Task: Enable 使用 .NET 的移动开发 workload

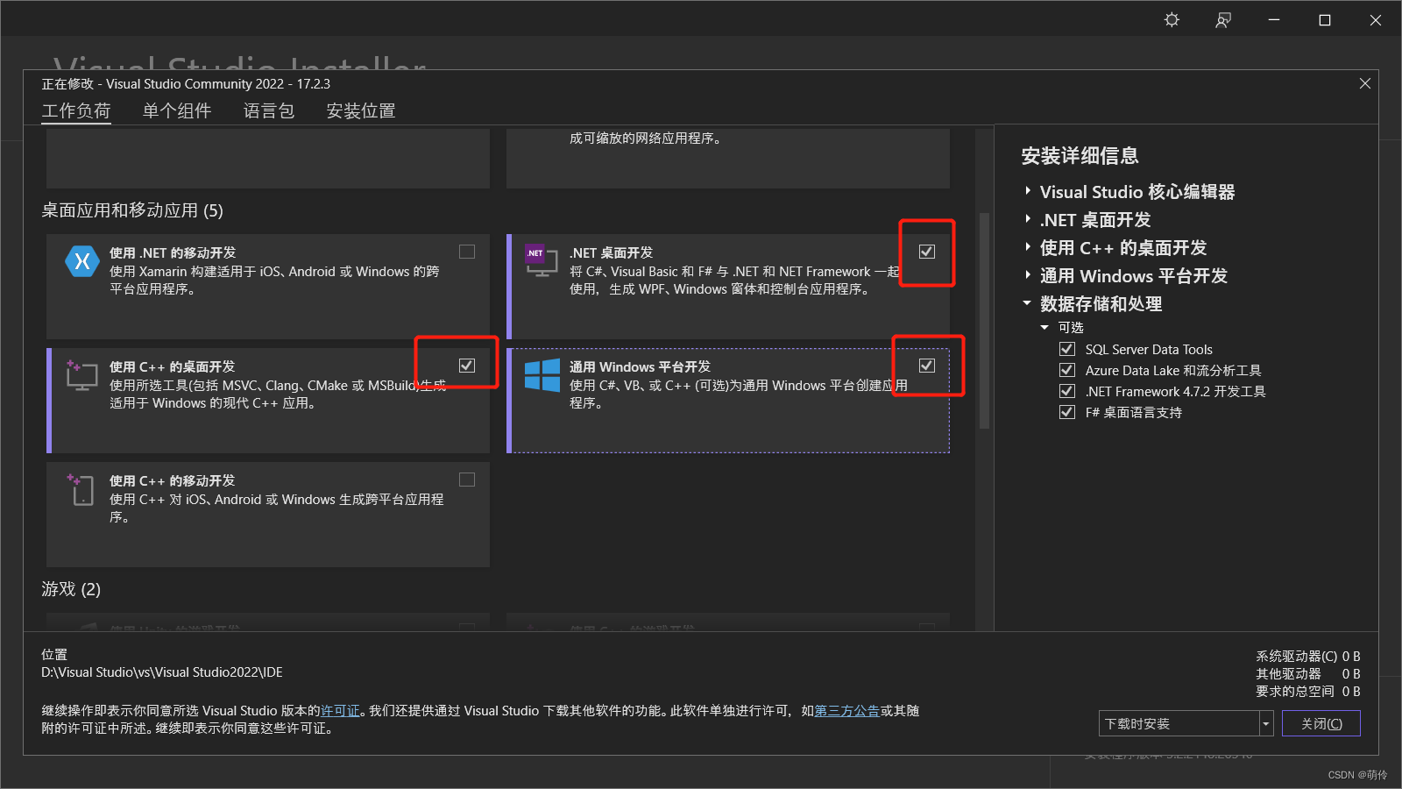Action: [466, 251]
